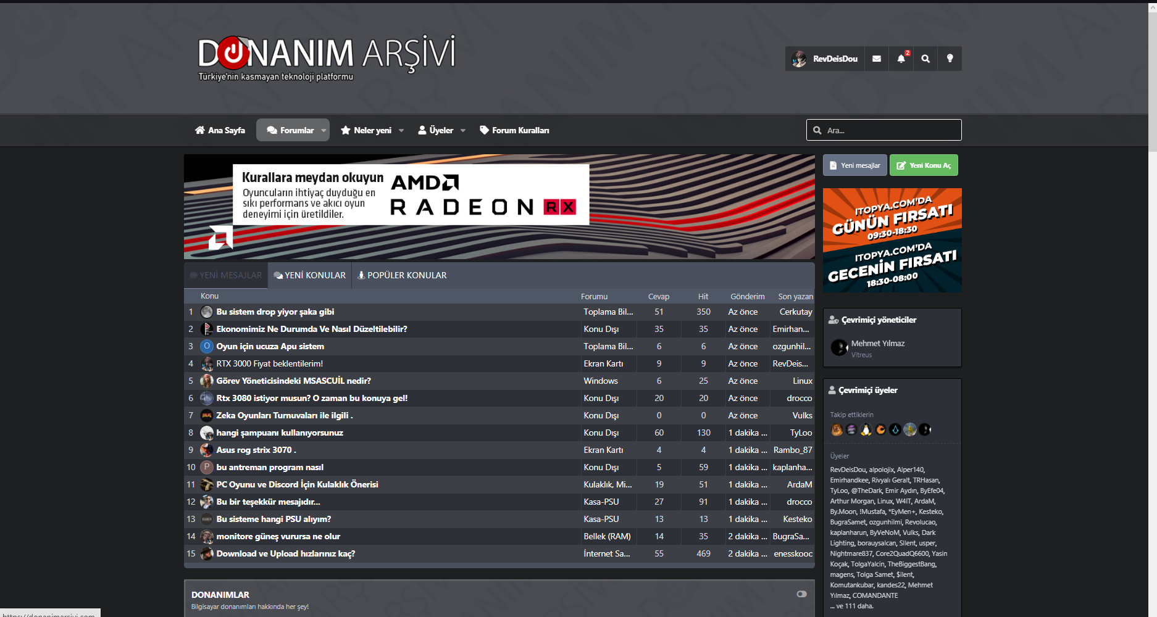The width and height of the screenshot is (1157, 617).
Task: Click the Yeni mesajlar button
Action: click(x=854, y=165)
